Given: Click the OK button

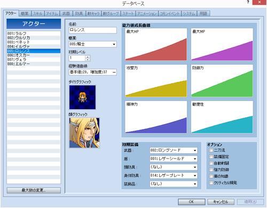Looking at the screenshot, I should (x=191, y=202).
